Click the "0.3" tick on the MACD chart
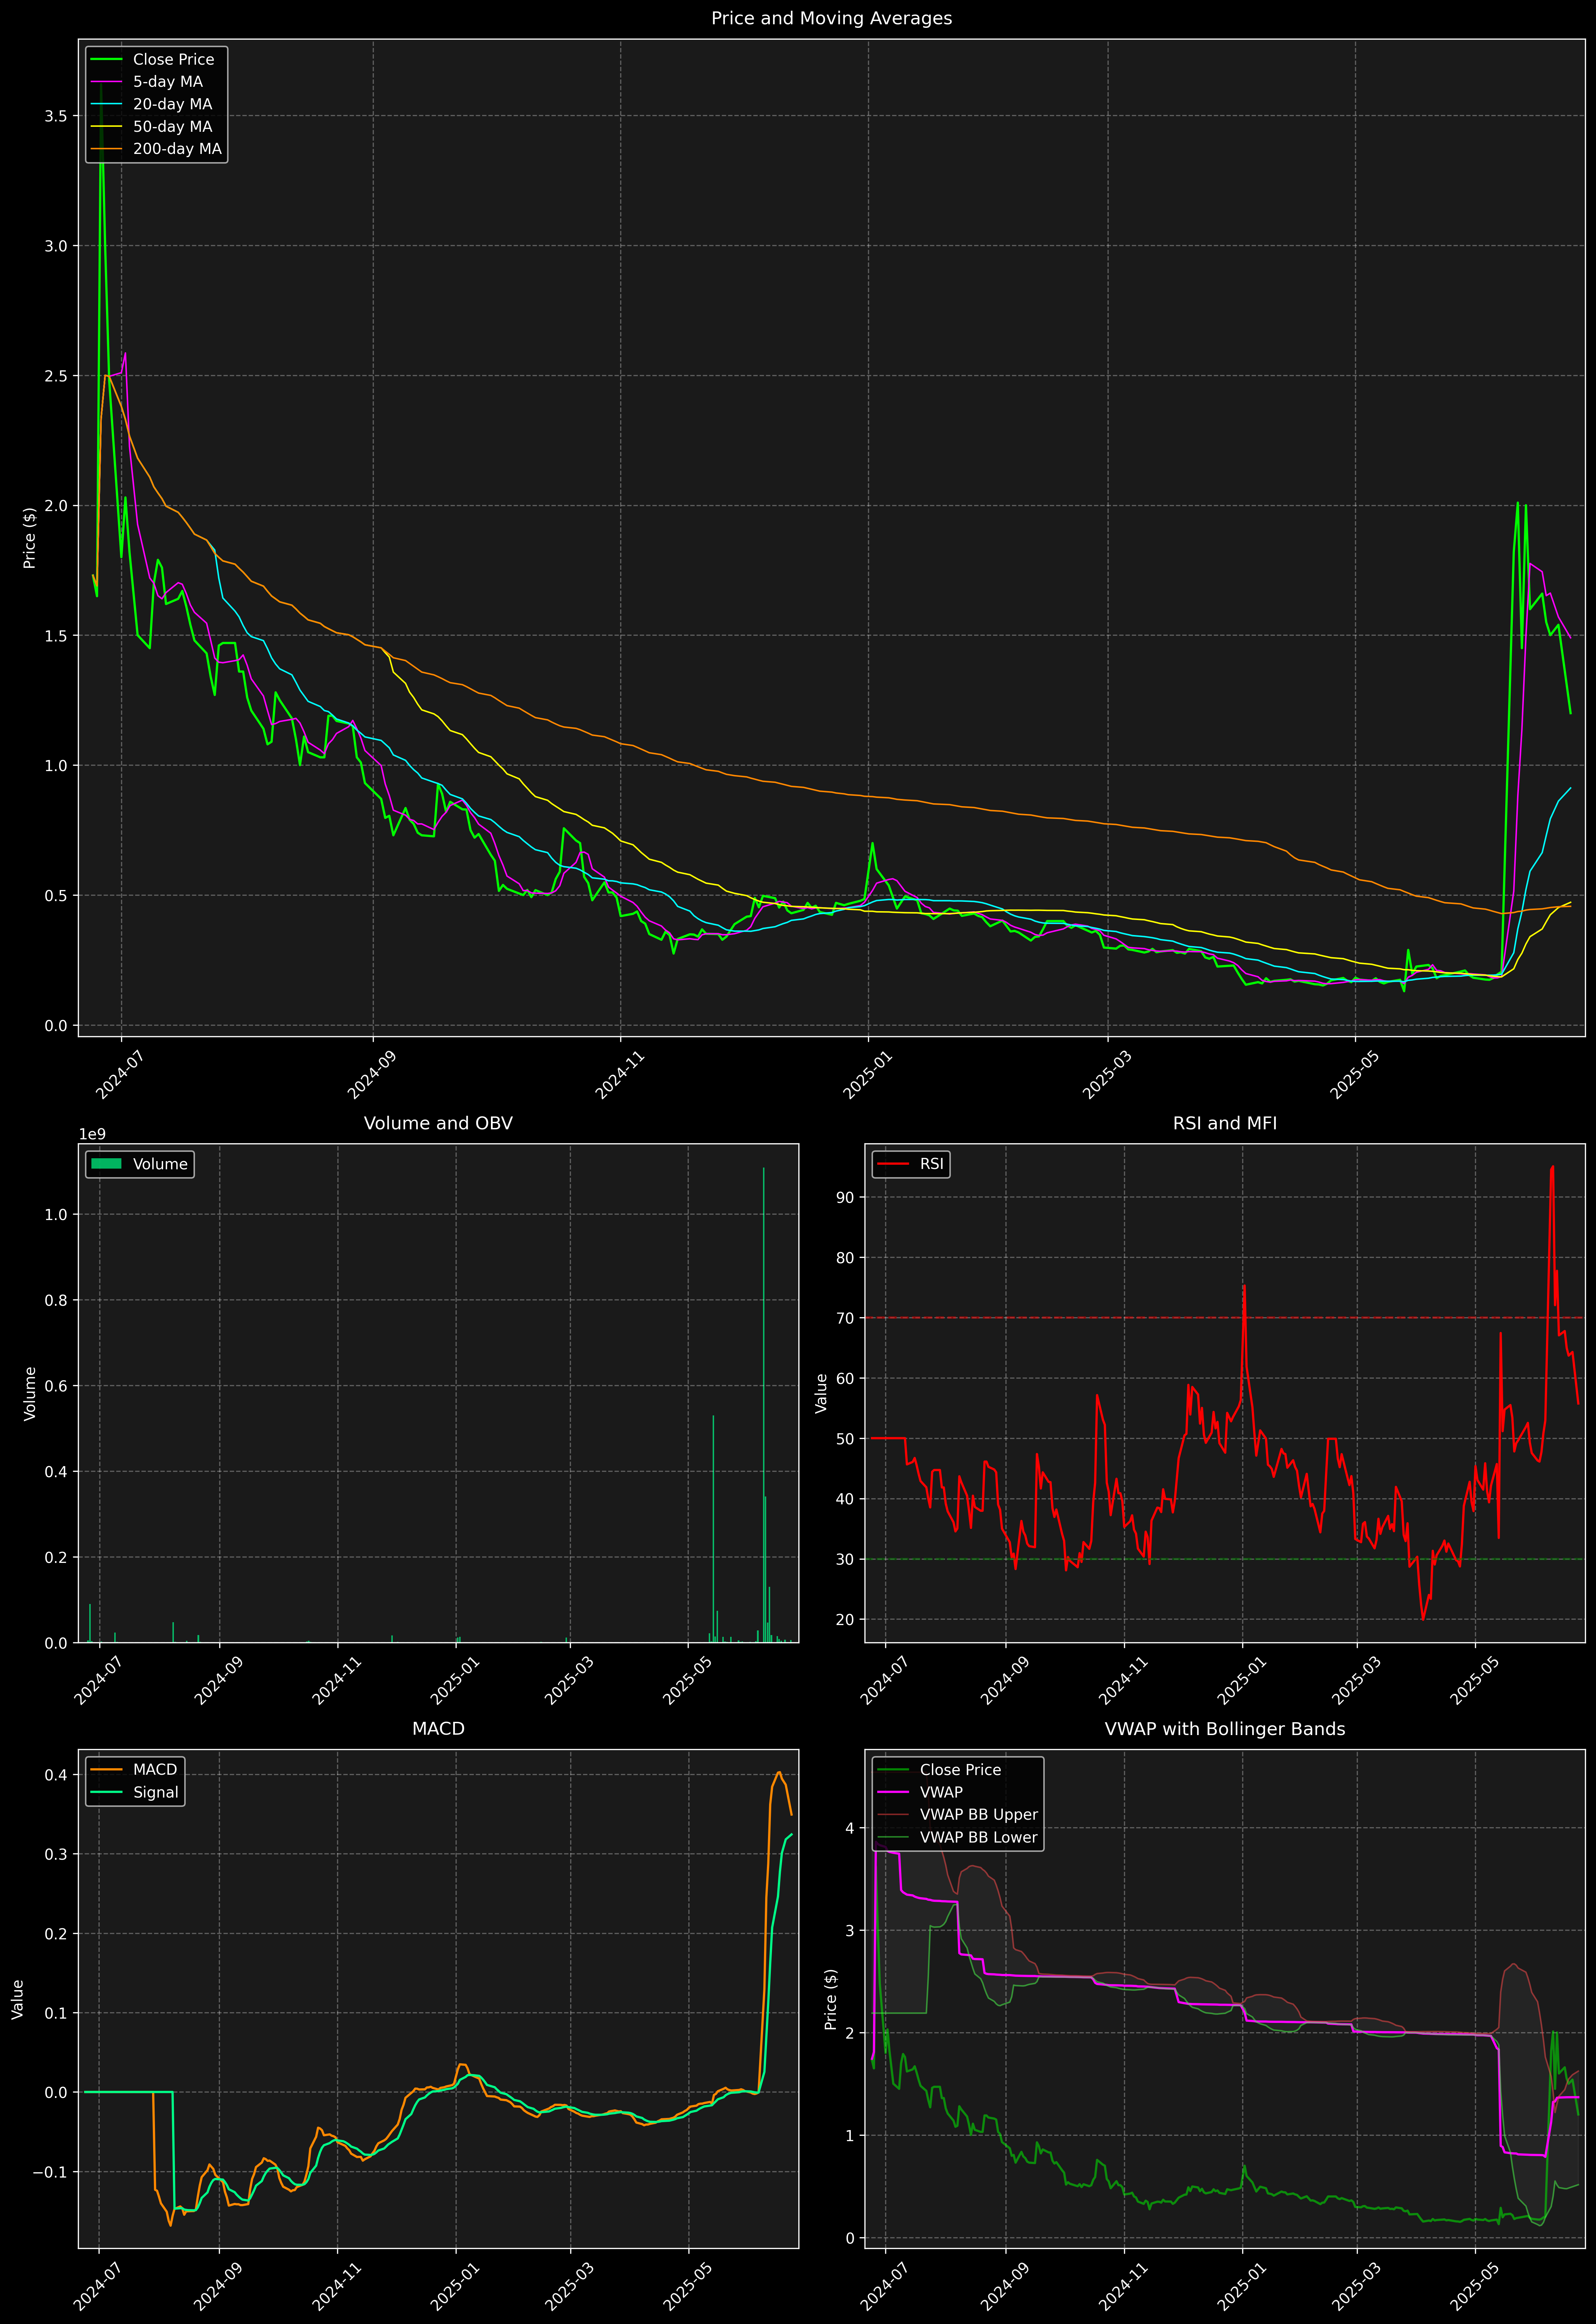The image size is (1596, 2324). (x=56, y=1854)
